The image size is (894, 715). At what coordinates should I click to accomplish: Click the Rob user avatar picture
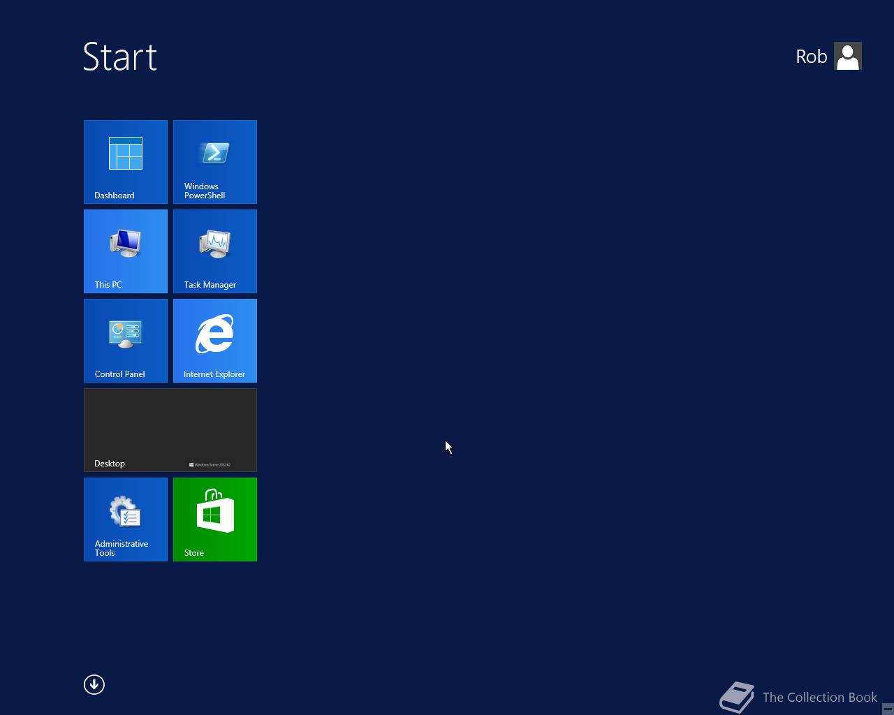(848, 57)
